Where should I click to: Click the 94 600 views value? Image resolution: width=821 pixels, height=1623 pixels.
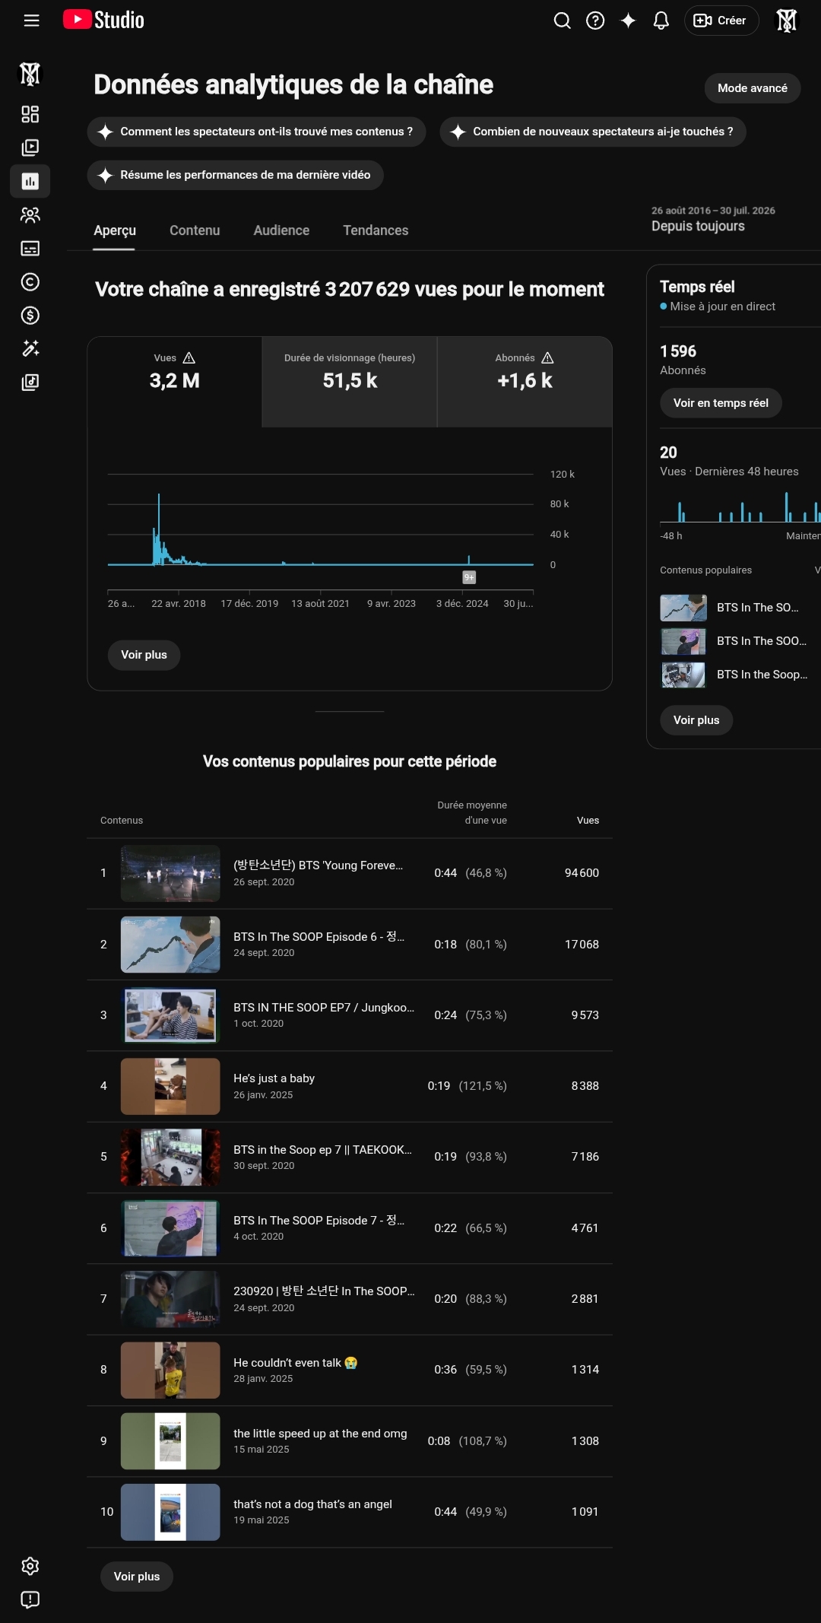tap(582, 873)
